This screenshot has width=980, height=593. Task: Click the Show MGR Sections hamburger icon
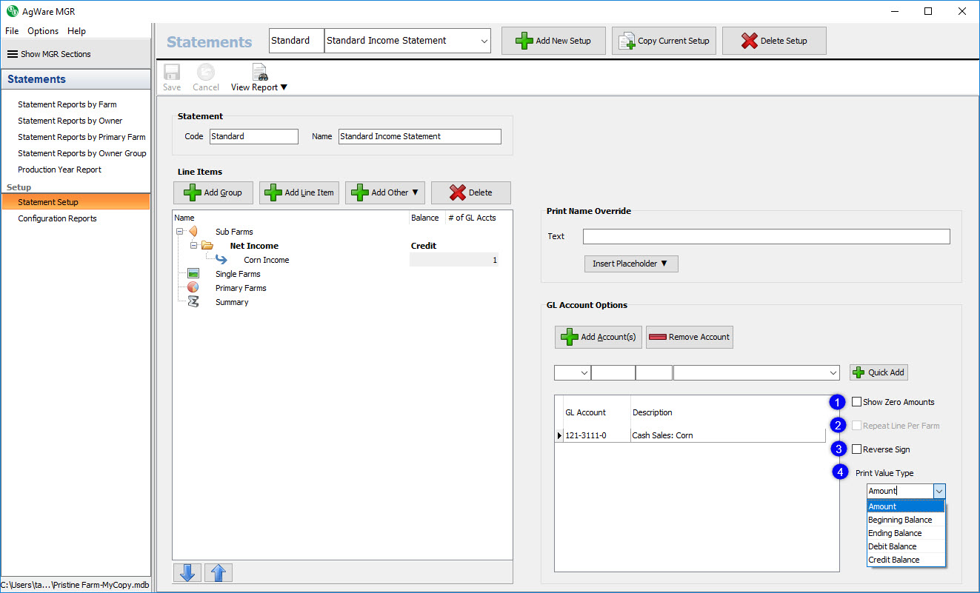[13, 54]
